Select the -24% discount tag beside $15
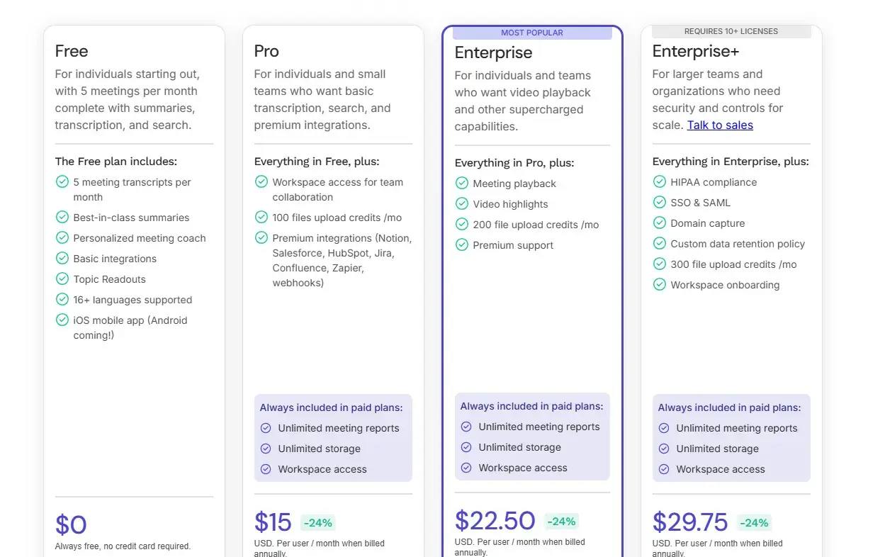This screenshot has height=557, width=885. (x=317, y=523)
